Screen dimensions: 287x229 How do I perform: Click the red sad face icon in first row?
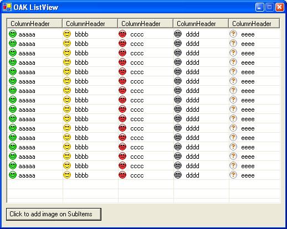[x=122, y=34]
